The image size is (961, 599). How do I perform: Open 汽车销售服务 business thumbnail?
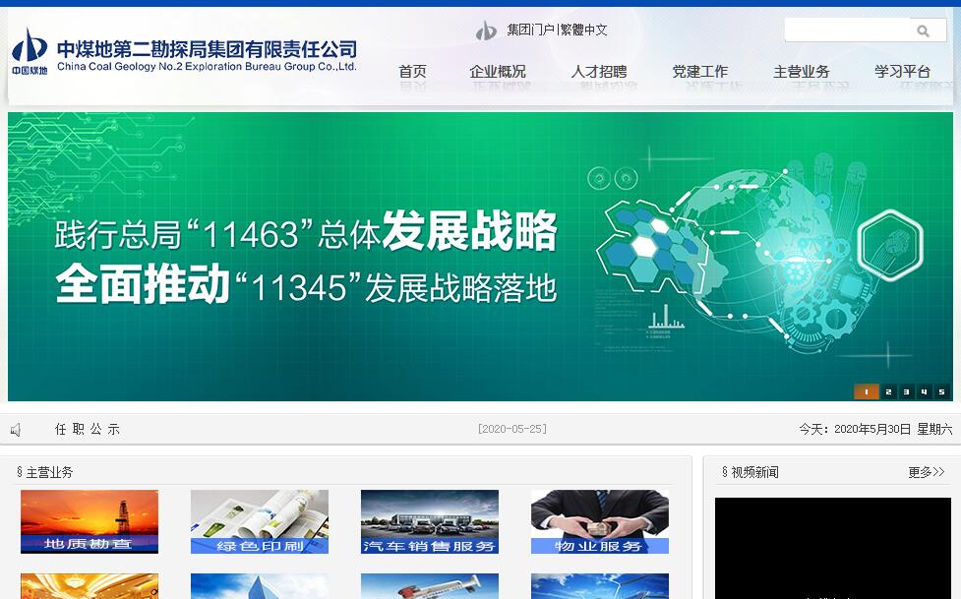tap(430, 521)
